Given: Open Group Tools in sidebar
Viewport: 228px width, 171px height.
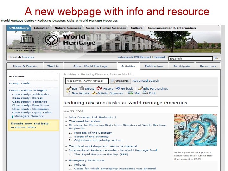Looking at the screenshot, I should [x=19, y=83].
